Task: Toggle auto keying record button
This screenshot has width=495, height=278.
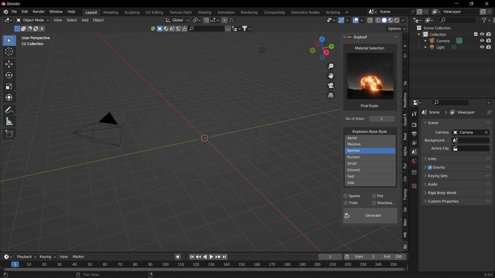Action: click(x=178, y=257)
